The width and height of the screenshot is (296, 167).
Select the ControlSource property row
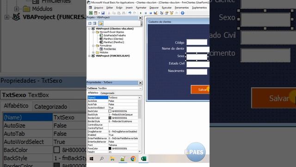pos(113,125)
